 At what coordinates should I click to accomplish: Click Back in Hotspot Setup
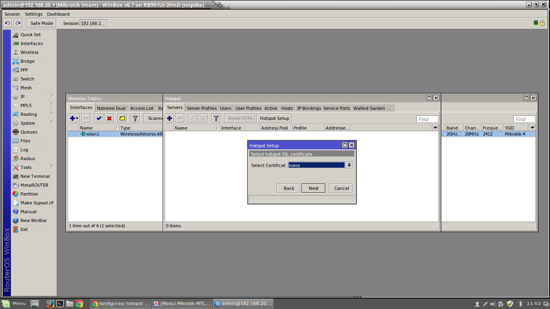[x=289, y=188]
